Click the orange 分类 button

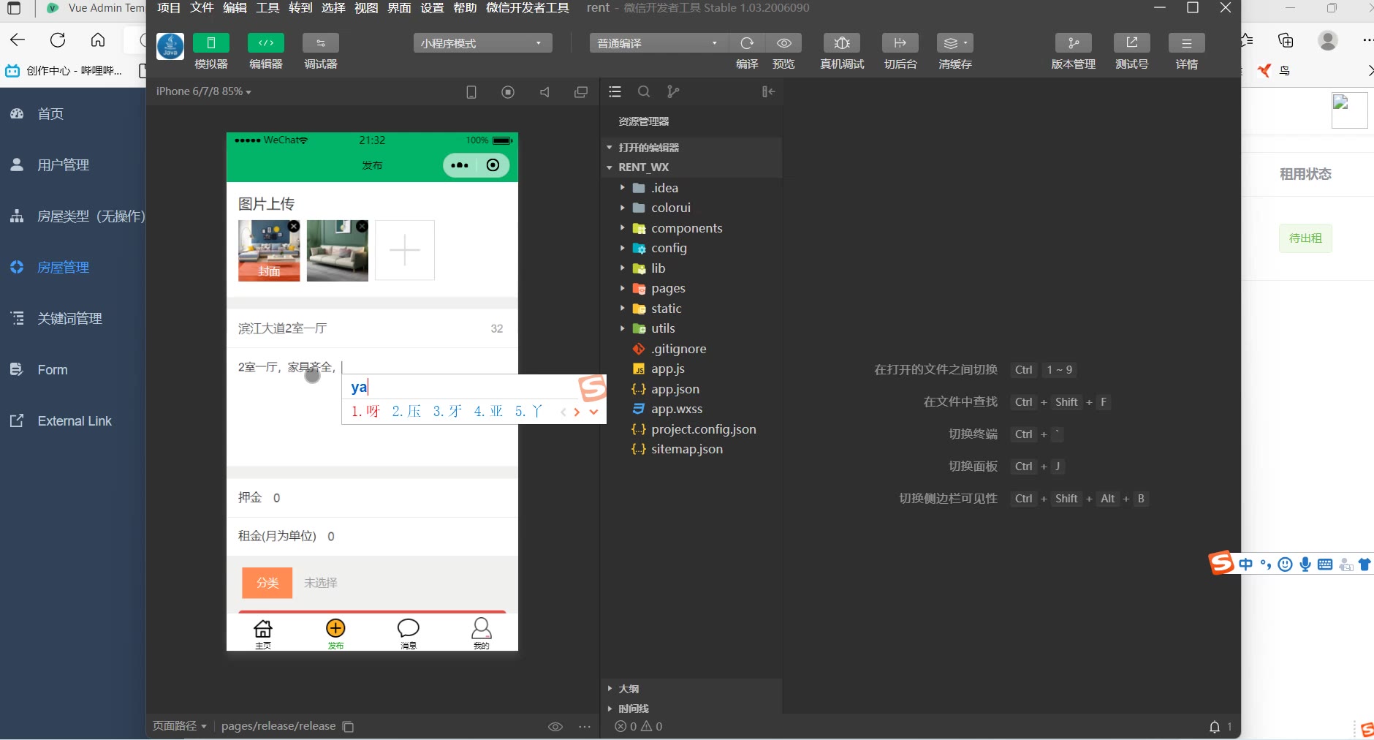coord(267,583)
